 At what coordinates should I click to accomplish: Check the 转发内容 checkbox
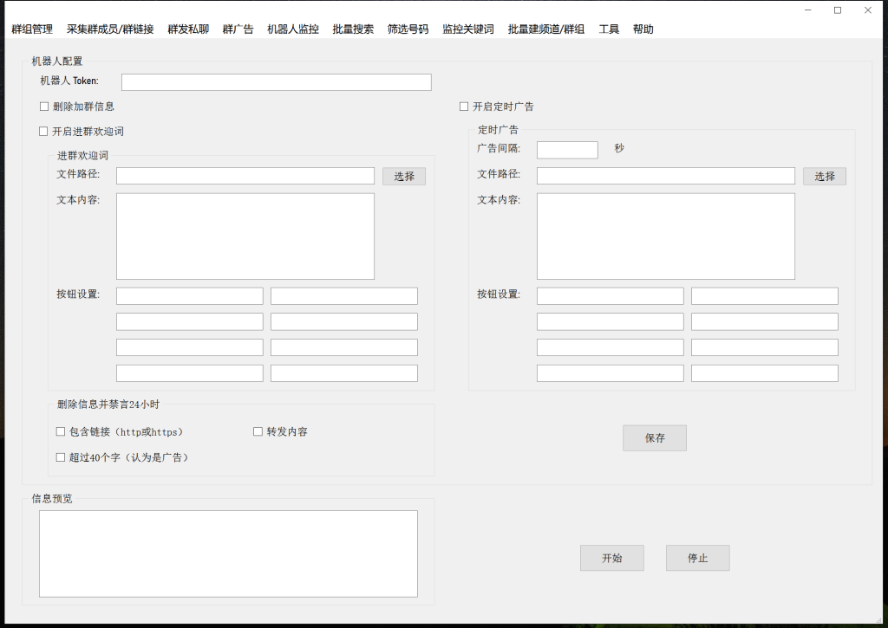click(x=258, y=431)
